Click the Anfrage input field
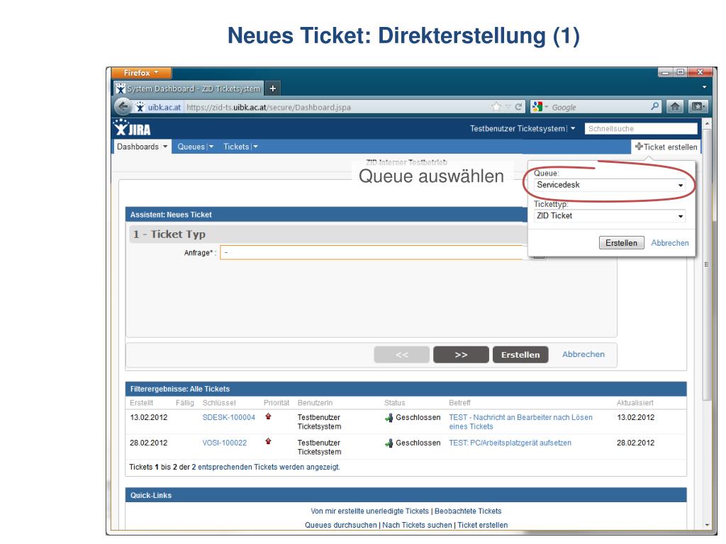Image resolution: width=726 pixels, height=544 pixels. [x=373, y=253]
